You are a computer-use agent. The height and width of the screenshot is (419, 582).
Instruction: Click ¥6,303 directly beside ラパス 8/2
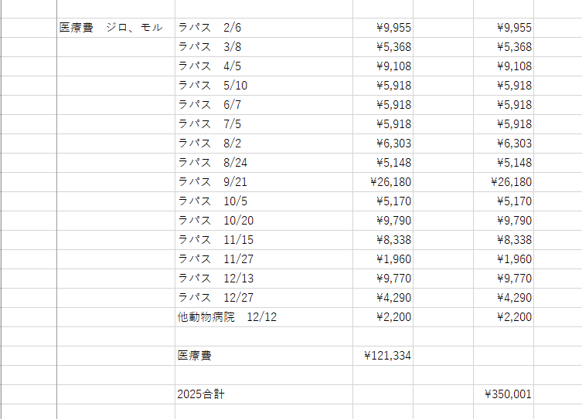coord(383,144)
